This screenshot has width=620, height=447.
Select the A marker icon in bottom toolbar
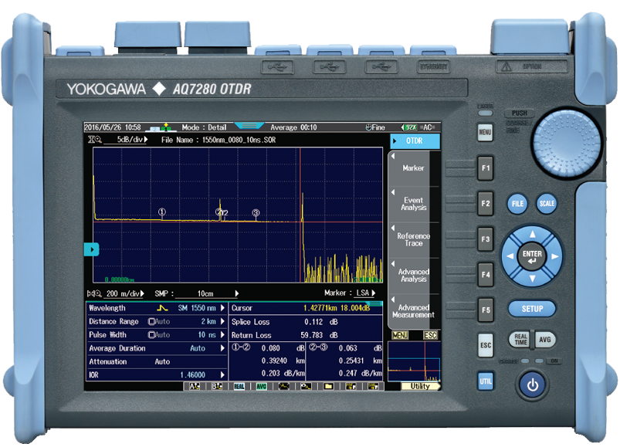[195, 386]
